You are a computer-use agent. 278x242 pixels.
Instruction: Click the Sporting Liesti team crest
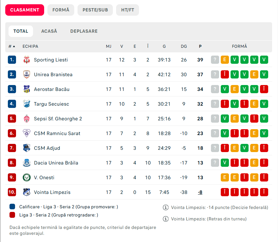26,60
